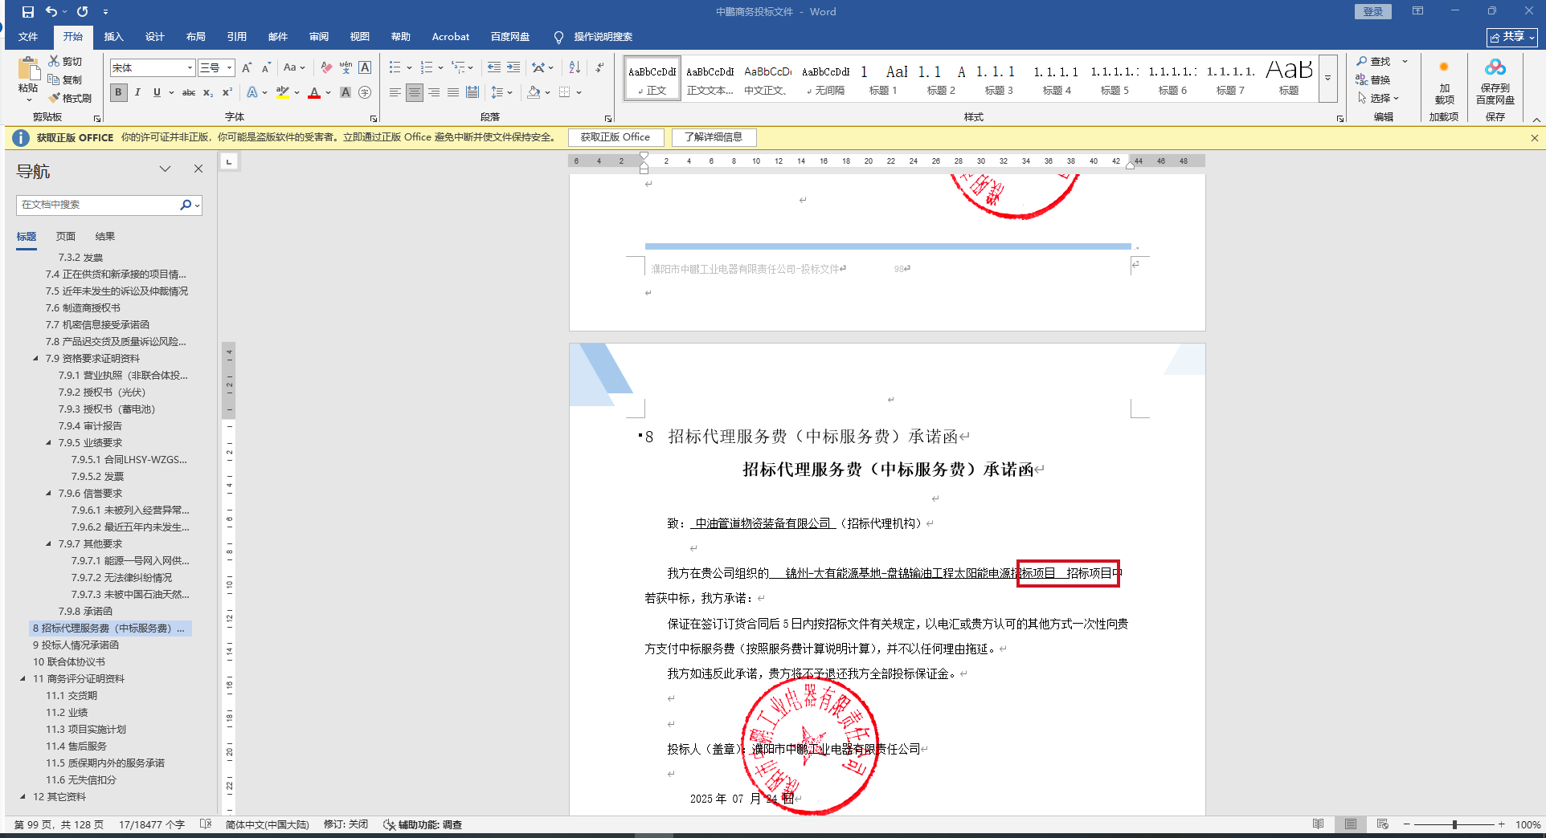The height and width of the screenshot is (838, 1546).
Task: Copy the selection using 复制
Action: click(x=64, y=79)
